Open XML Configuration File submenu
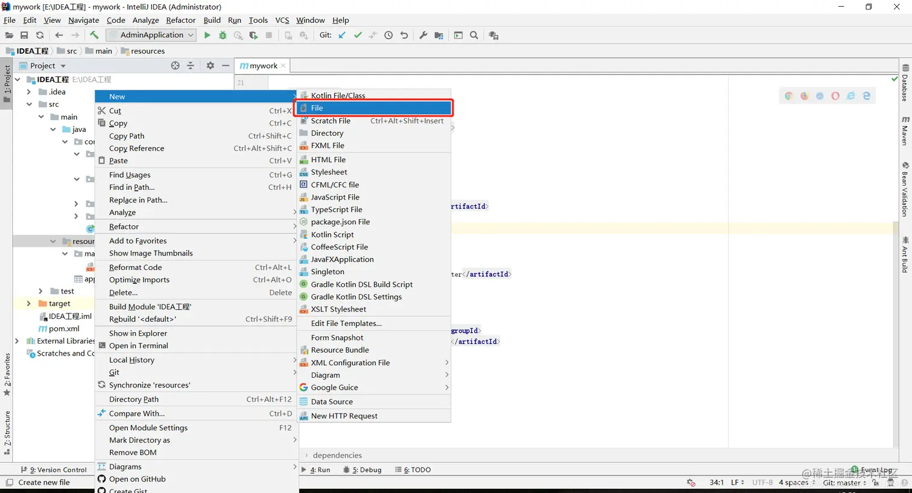 pos(374,363)
